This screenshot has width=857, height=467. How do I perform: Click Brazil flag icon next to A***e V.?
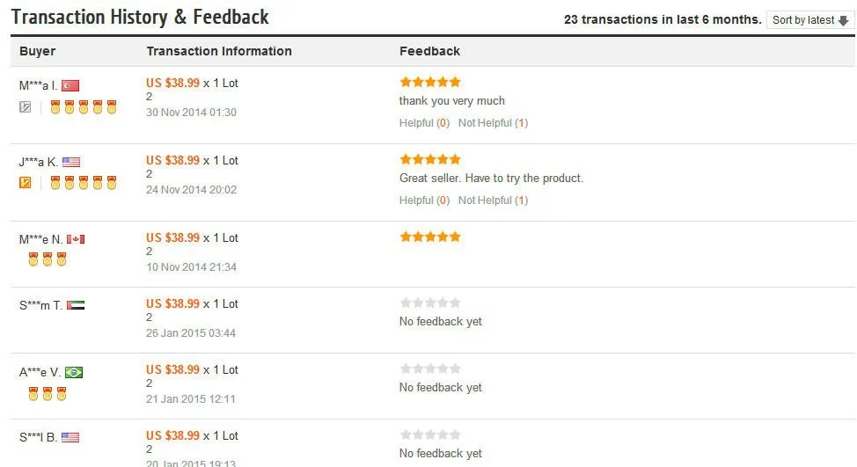click(x=74, y=373)
